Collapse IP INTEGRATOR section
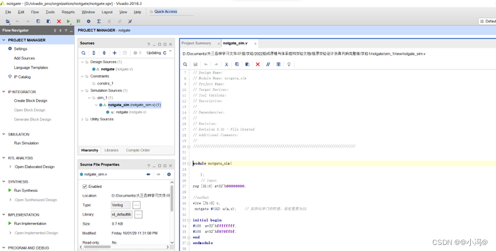The height and width of the screenshot is (251, 496). [x=4, y=92]
